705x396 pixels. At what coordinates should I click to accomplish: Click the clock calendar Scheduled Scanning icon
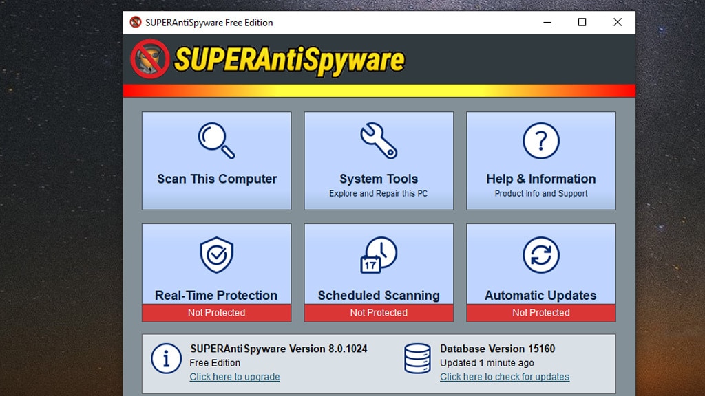coord(379,254)
